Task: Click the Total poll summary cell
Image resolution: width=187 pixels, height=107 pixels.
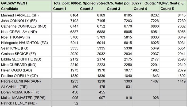Action: click(x=119, y=3)
